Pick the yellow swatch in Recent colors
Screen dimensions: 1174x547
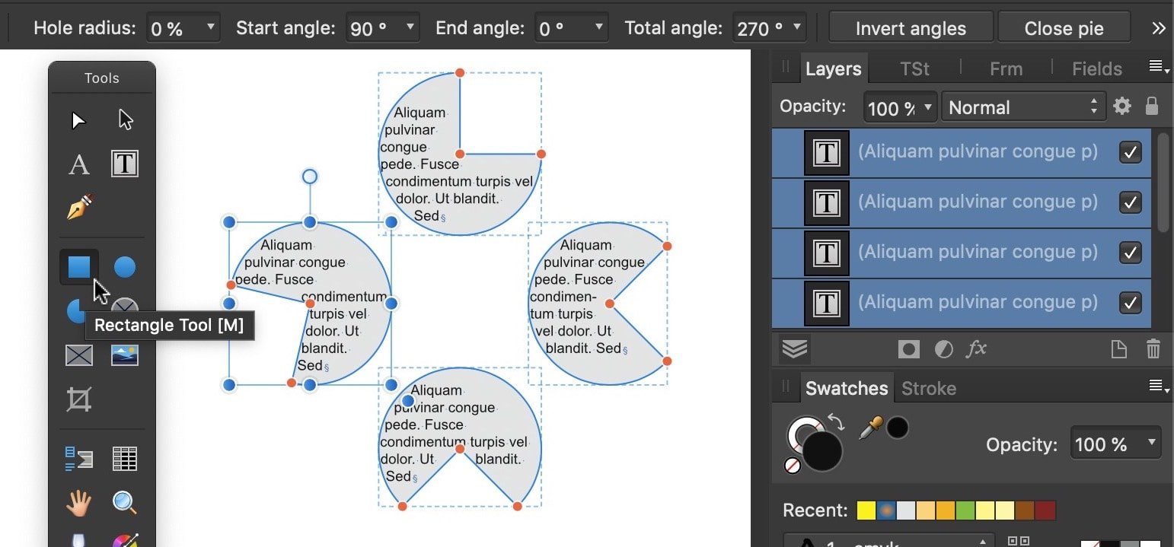coord(866,510)
